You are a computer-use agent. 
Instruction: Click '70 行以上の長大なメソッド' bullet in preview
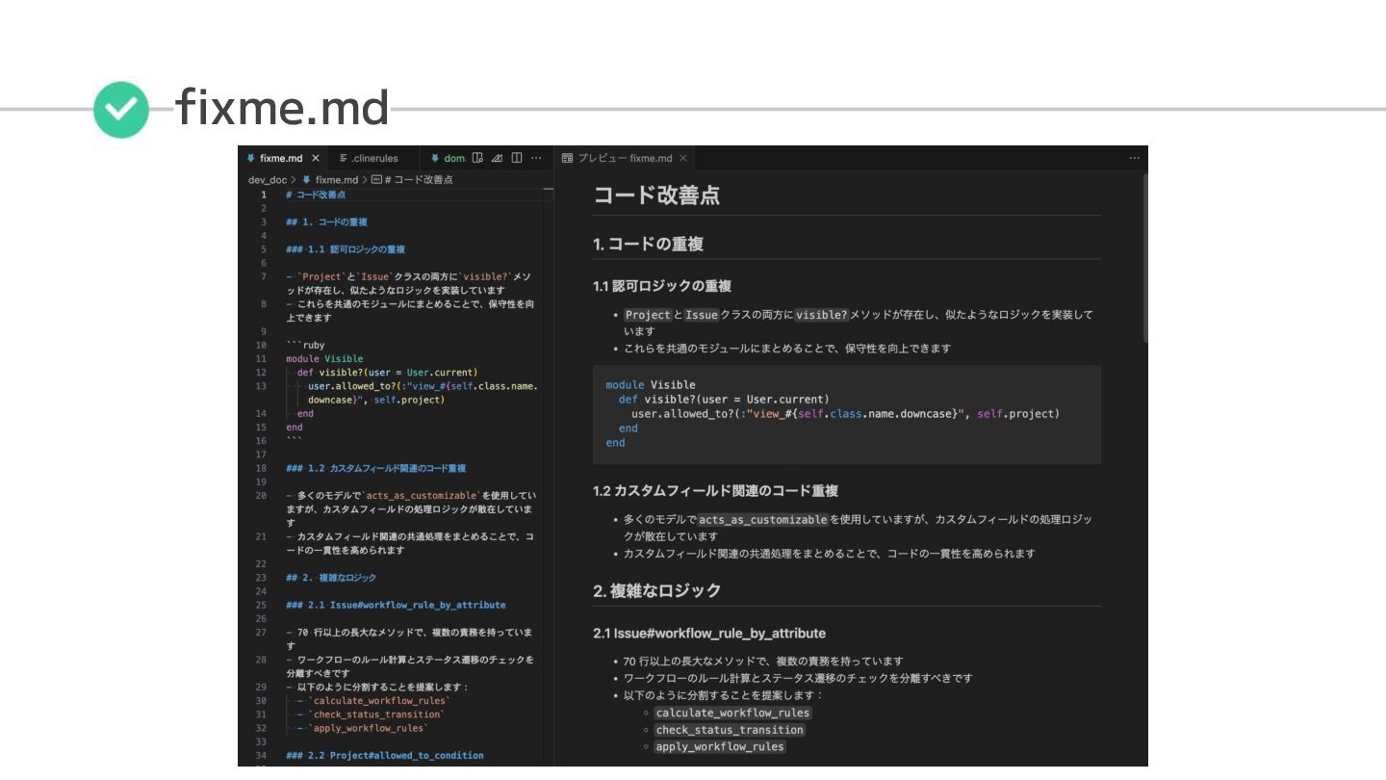763,661
